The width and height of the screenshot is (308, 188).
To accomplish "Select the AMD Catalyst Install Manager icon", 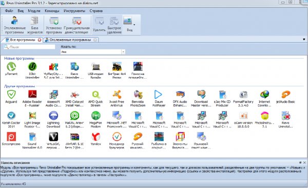I will pyautogui.click(x=74, y=95).
